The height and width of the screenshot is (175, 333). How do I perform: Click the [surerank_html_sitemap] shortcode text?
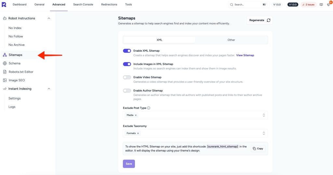click(222, 147)
